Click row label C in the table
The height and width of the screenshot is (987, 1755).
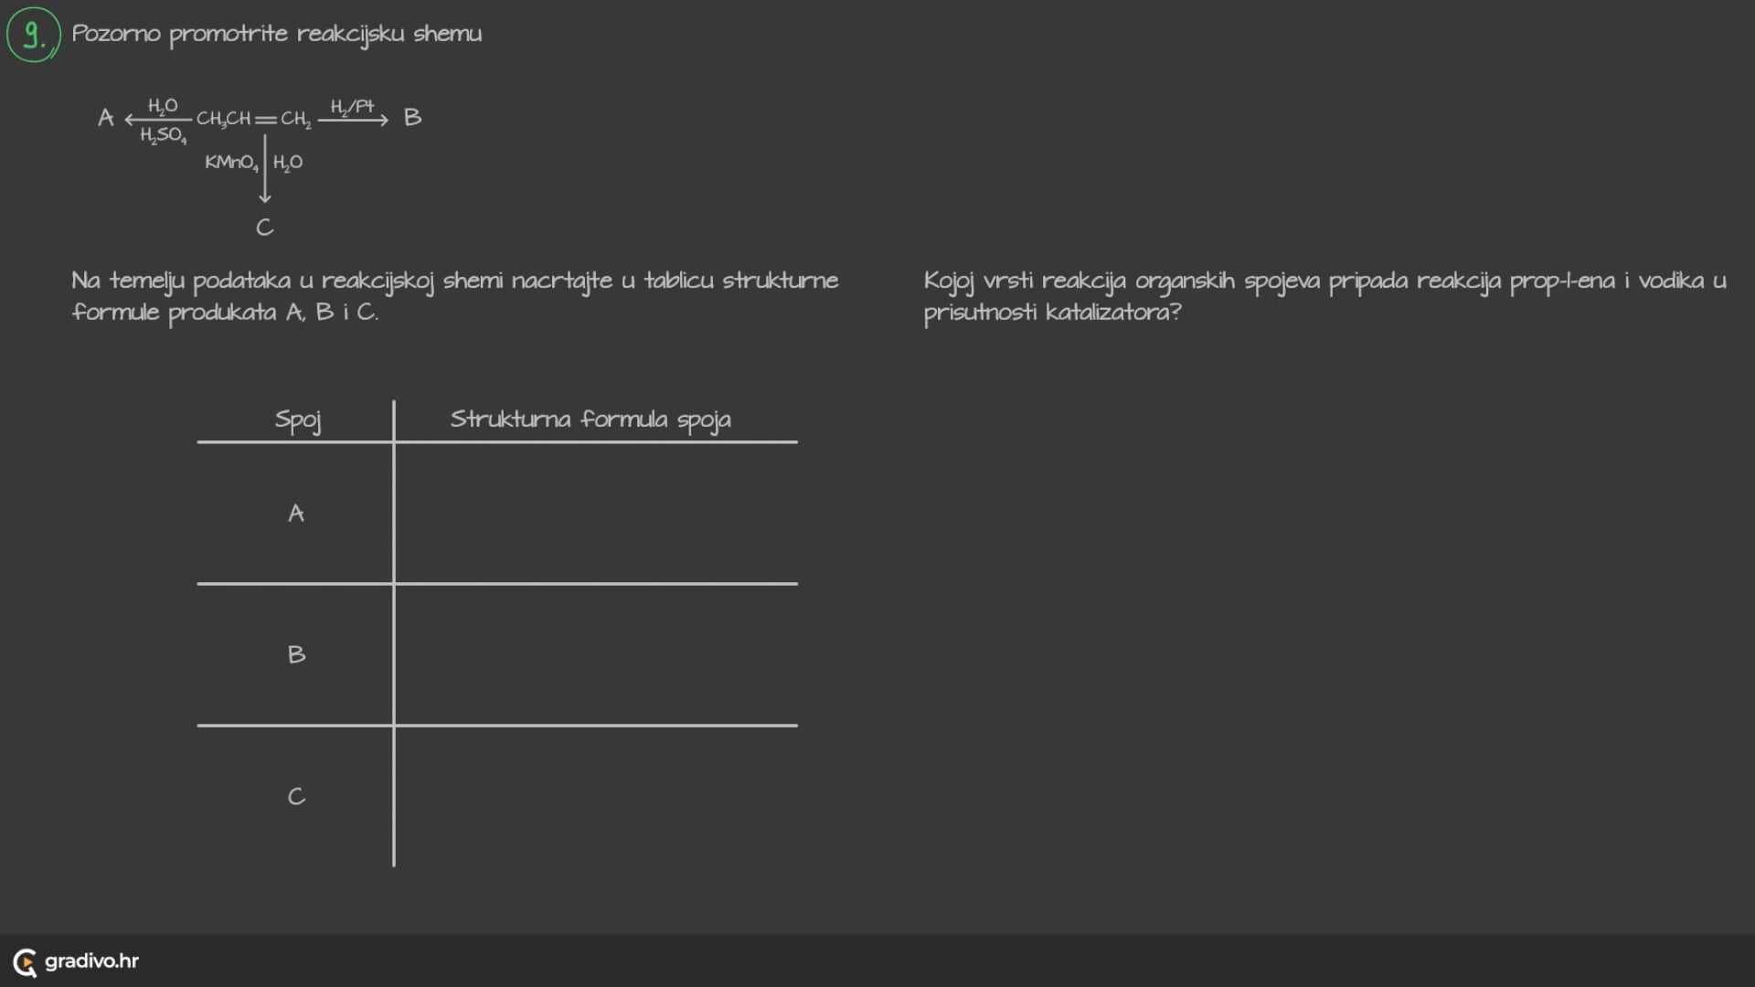pyautogui.click(x=296, y=797)
